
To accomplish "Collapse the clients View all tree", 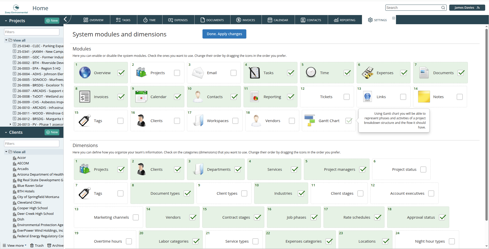I will point(6,152).
